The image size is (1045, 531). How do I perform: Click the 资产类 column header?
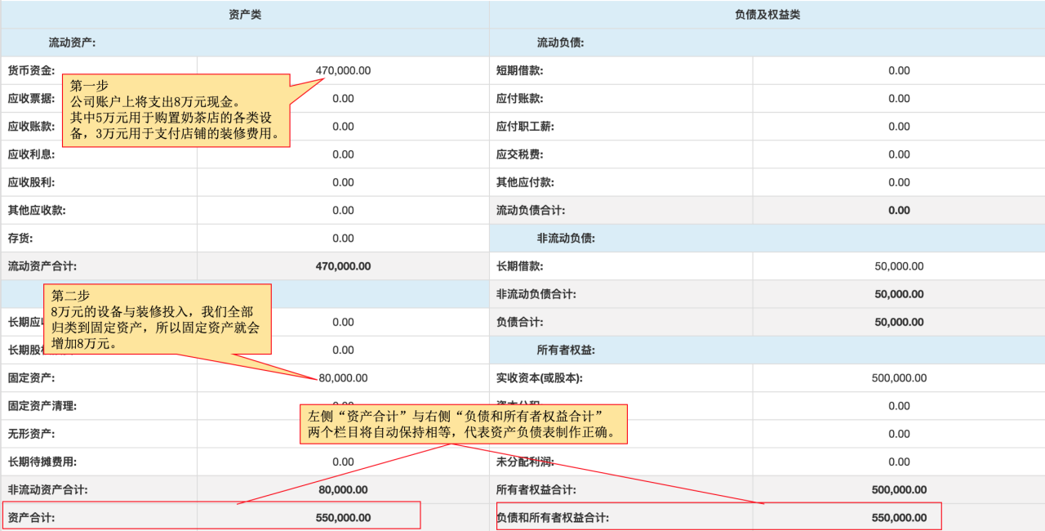(x=245, y=15)
